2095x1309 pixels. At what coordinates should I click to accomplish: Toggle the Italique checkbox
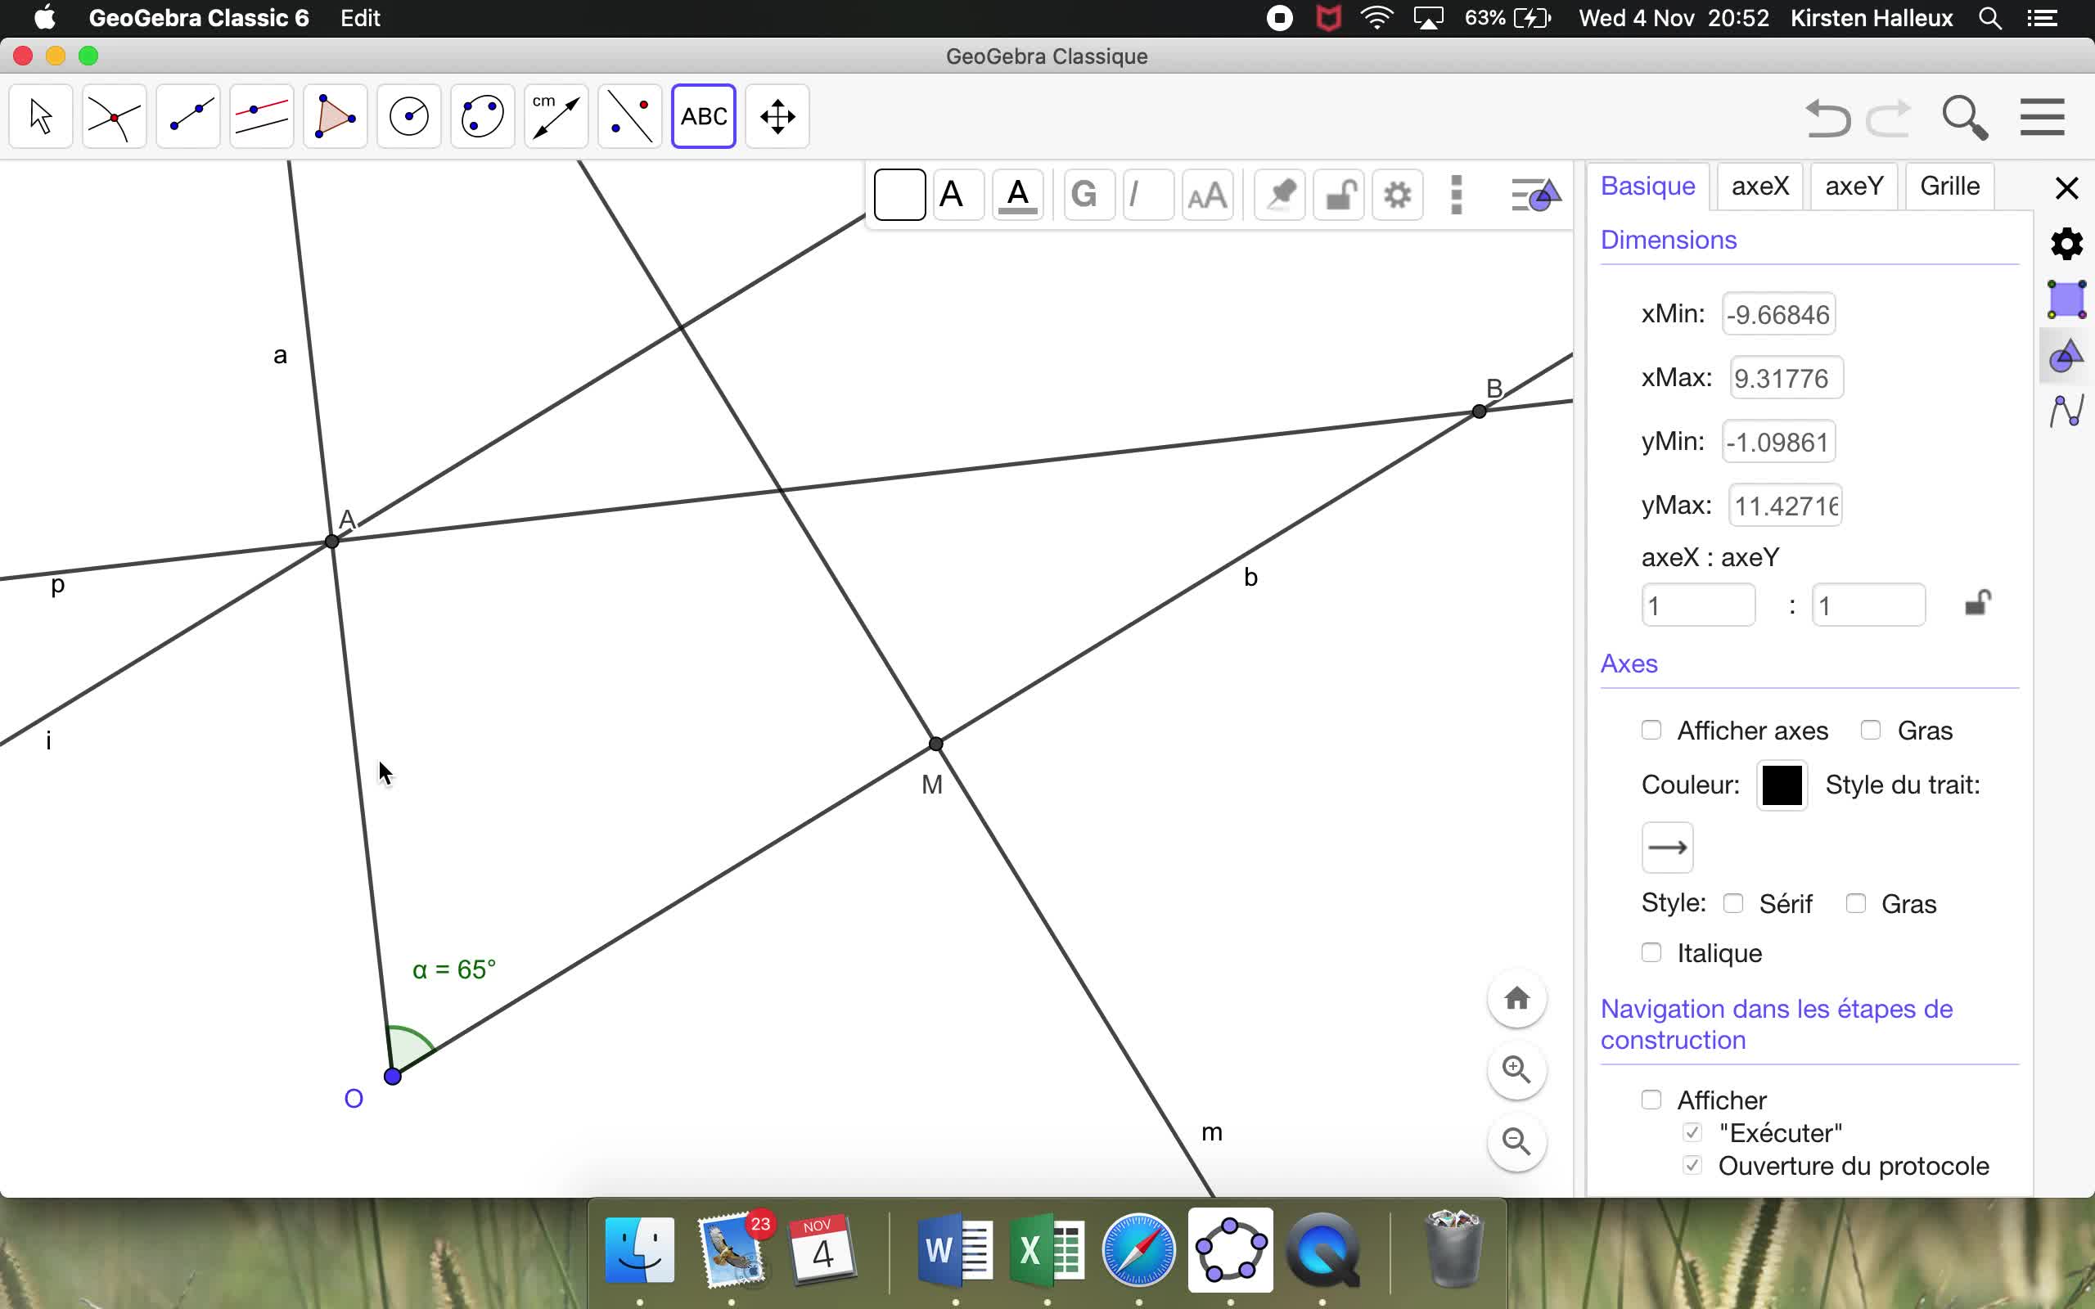coord(1651,953)
